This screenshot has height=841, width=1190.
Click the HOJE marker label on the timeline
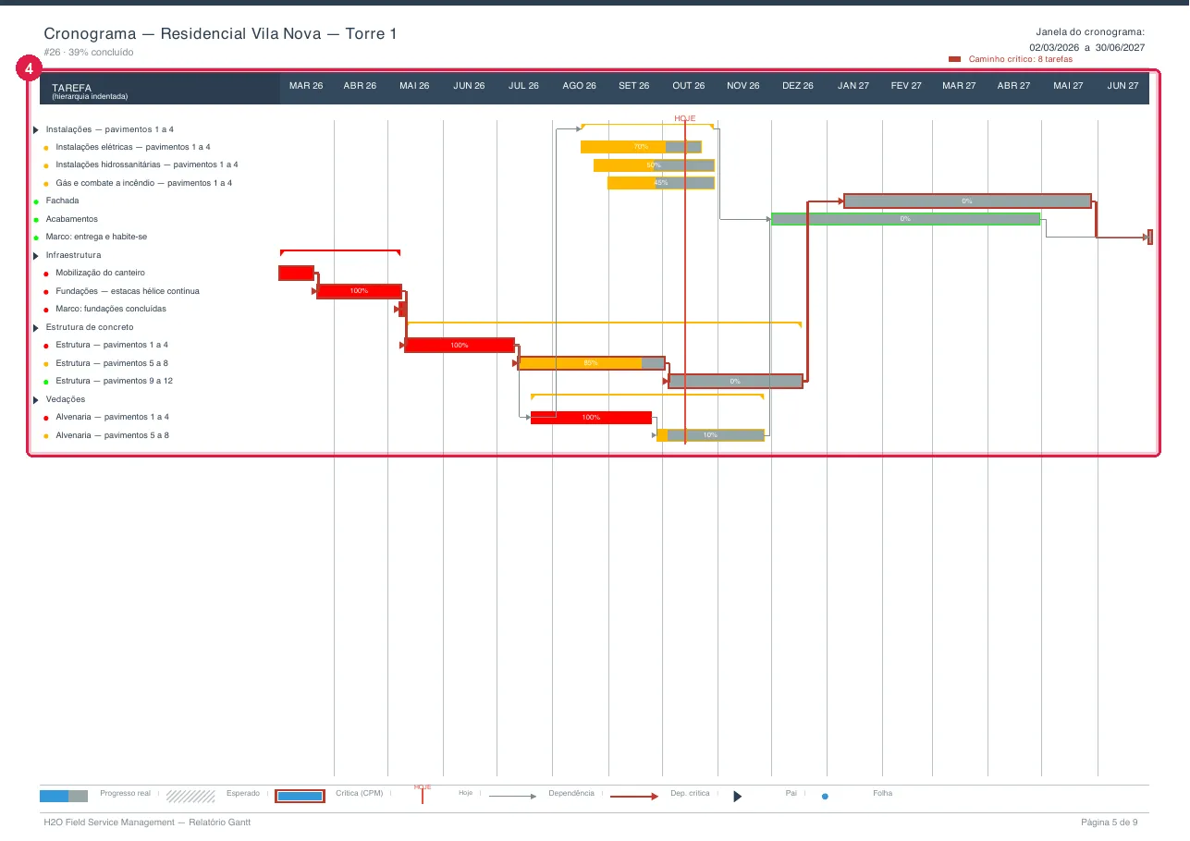685,118
